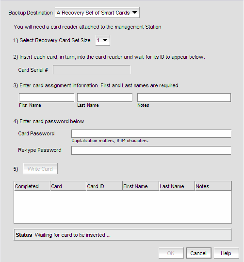
Task: Sort by the Completed column header
Action: (32, 186)
